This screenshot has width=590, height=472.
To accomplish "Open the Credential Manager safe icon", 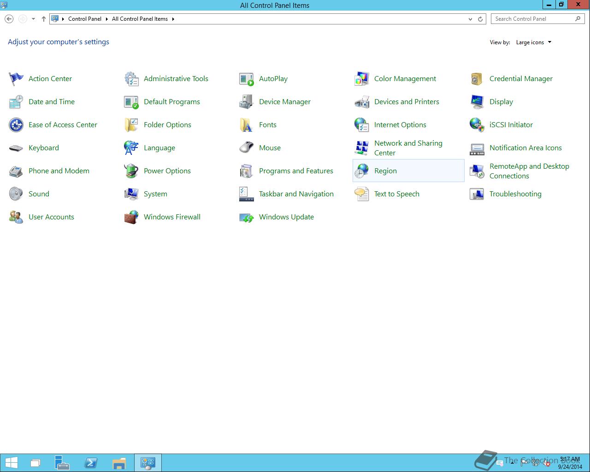I will (477, 79).
